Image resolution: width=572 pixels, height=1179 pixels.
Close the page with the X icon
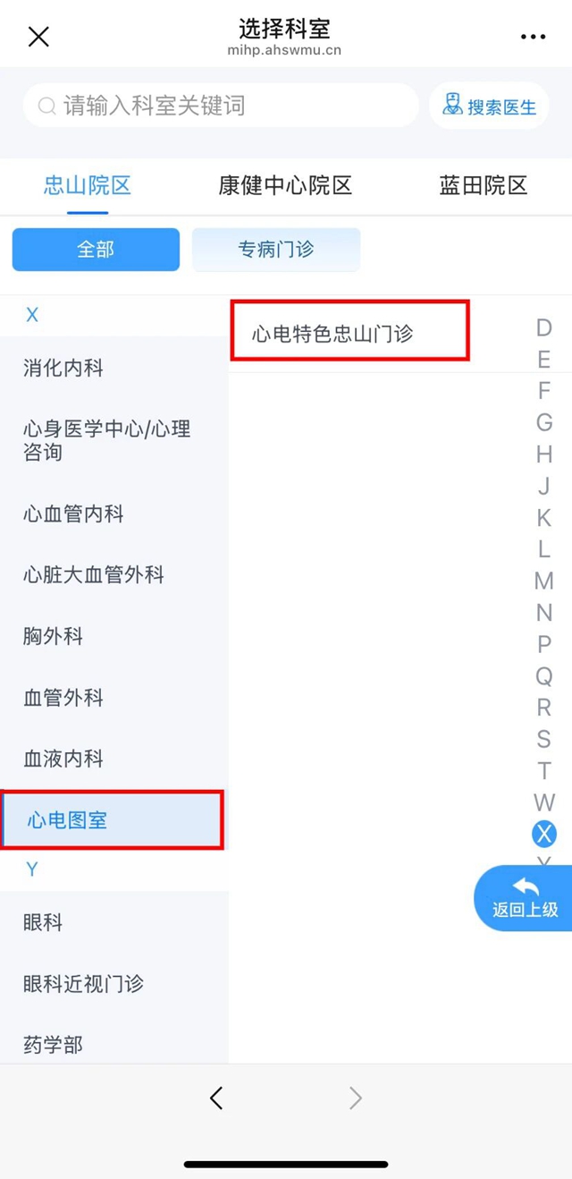click(x=38, y=37)
